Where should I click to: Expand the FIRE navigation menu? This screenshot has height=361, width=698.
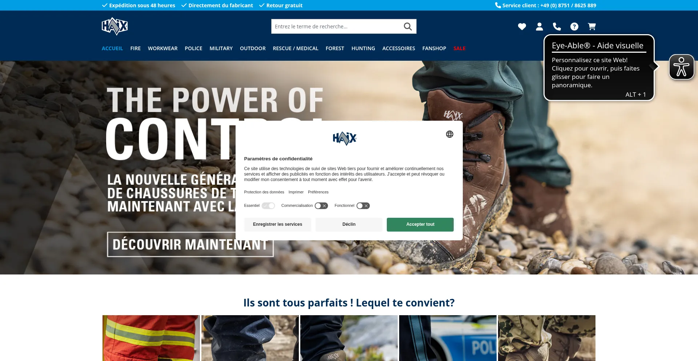click(135, 48)
